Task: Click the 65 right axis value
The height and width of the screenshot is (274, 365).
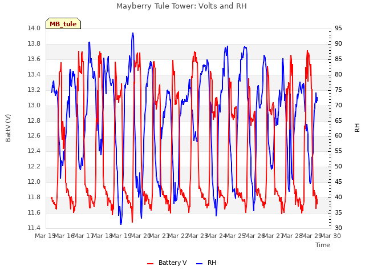Action: (338, 120)
